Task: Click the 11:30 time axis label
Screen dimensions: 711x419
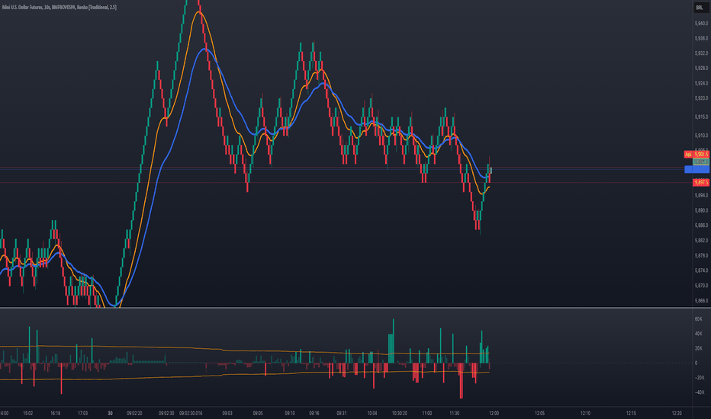Action: 455,413
